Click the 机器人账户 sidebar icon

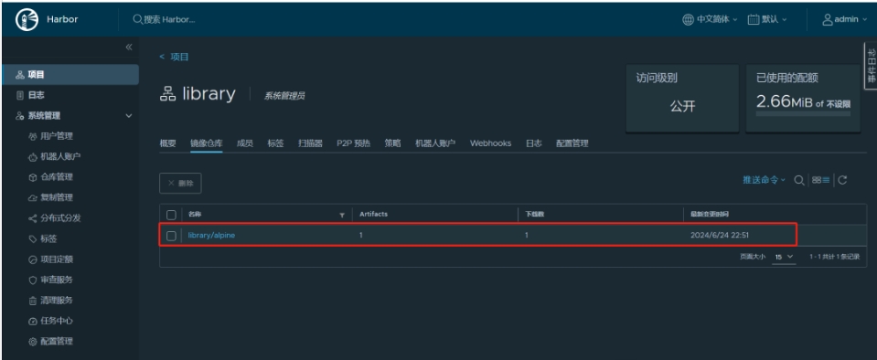pyautogui.click(x=32, y=157)
